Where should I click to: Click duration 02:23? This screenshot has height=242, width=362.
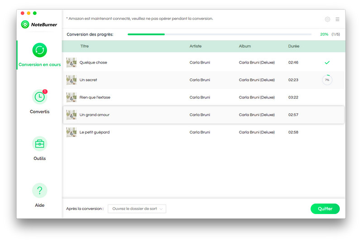pyautogui.click(x=293, y=80)
